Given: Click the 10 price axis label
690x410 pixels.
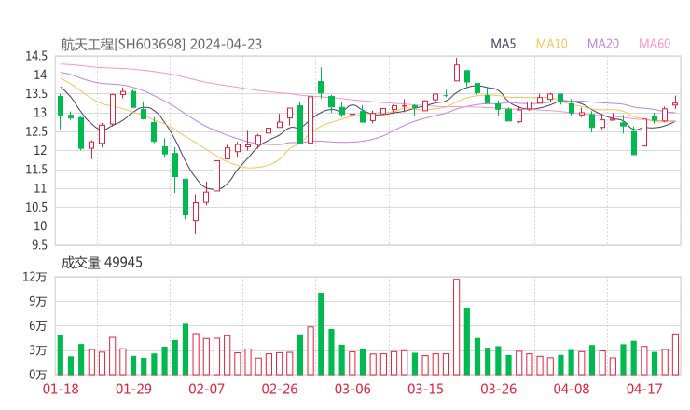Looking at the screenshot, I should click(40, 226).
